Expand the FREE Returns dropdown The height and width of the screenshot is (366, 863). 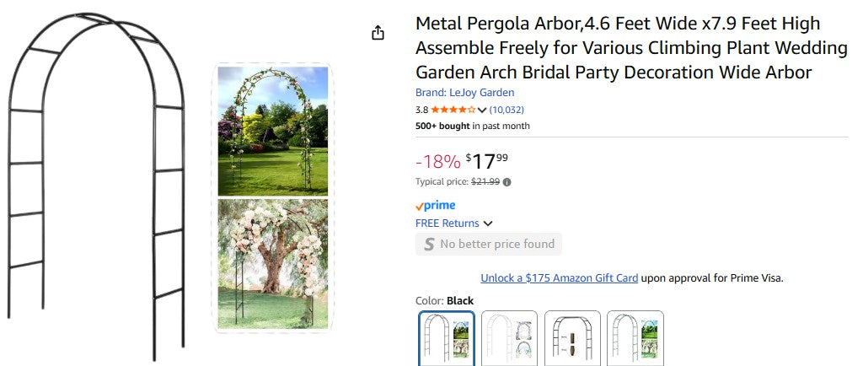(488, 223)
